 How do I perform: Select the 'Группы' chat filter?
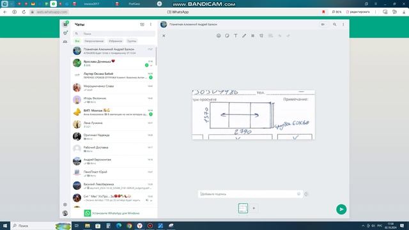[132, 41]
